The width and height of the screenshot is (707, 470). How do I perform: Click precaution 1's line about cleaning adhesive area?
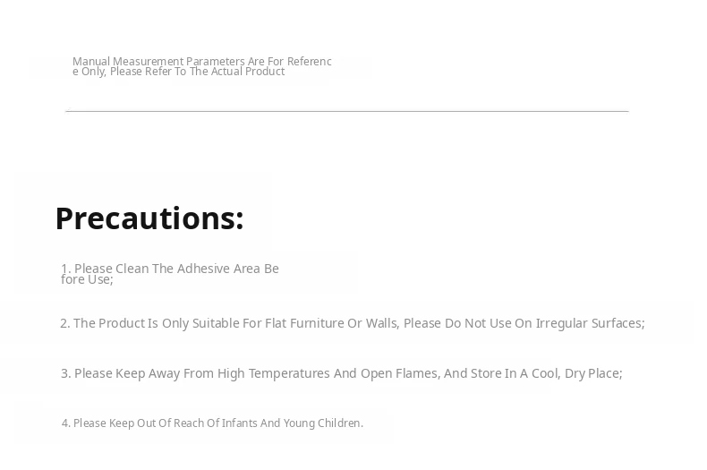[170, 268]
